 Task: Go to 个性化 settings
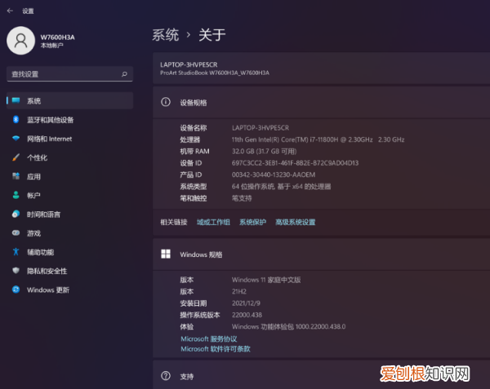point(69,157)
